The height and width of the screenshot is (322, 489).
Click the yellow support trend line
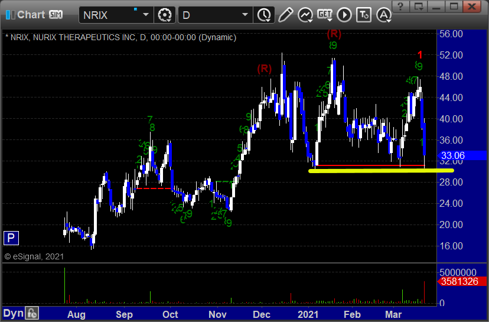click(x=380, y=171)
